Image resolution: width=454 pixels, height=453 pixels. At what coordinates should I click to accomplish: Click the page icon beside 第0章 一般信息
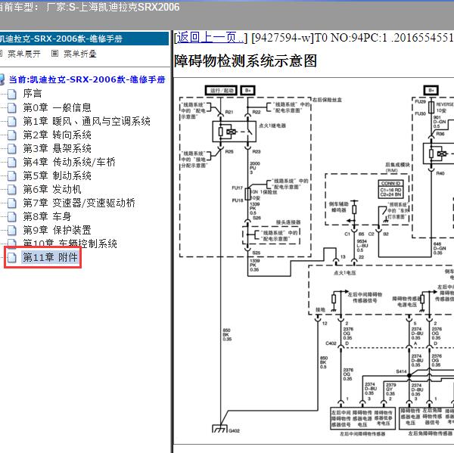(12, 107)
